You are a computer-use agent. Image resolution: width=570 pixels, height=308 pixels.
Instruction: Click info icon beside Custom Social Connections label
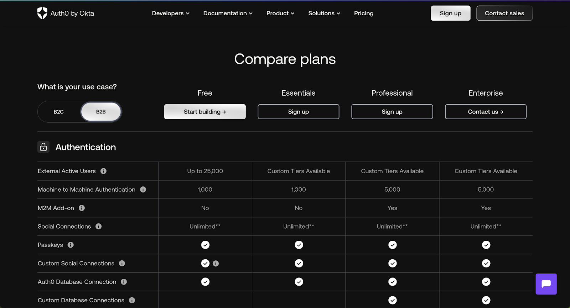[122, 264]
